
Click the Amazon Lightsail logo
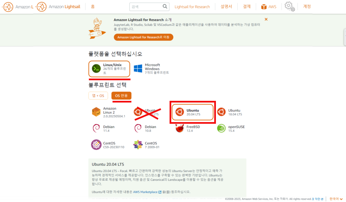(x=58, y=7)
